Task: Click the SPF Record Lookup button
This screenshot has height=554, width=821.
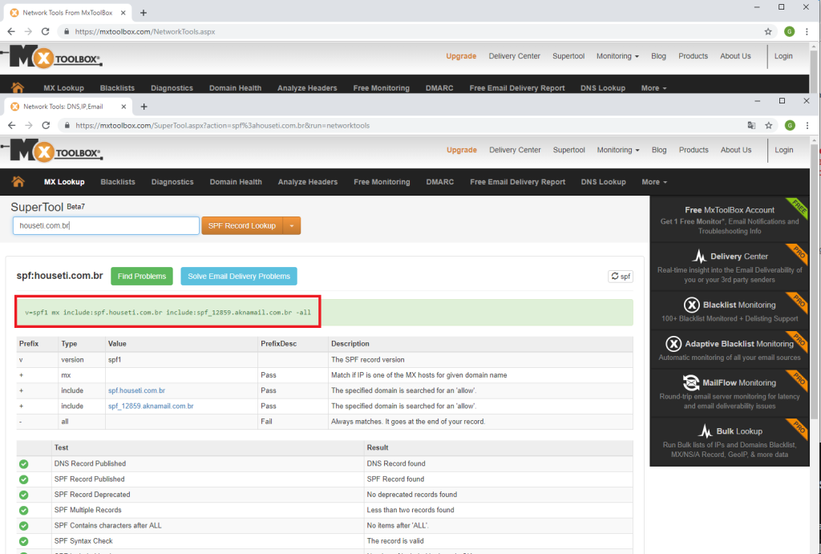Action: [242, 225]
